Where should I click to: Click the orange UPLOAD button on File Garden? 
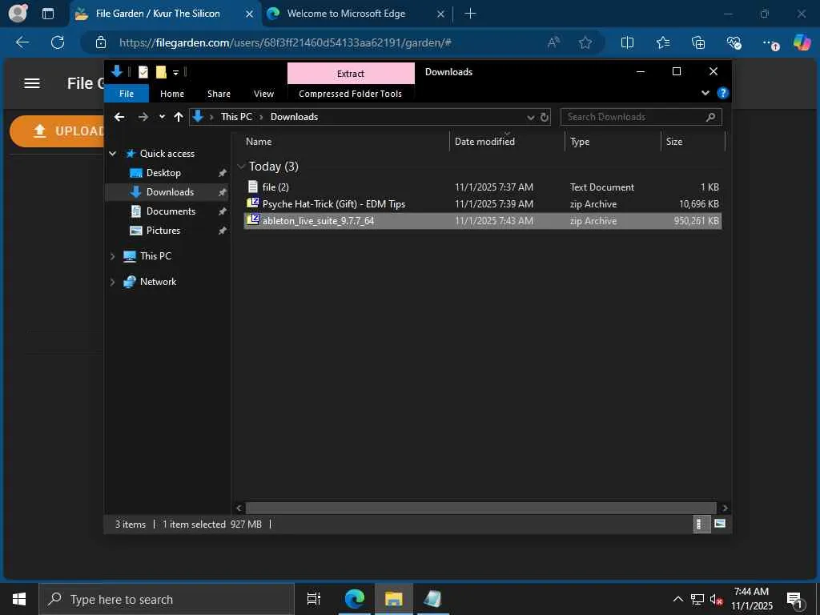click(x=58, y=131)
